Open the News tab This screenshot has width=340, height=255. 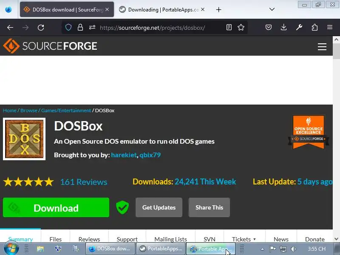281,239
